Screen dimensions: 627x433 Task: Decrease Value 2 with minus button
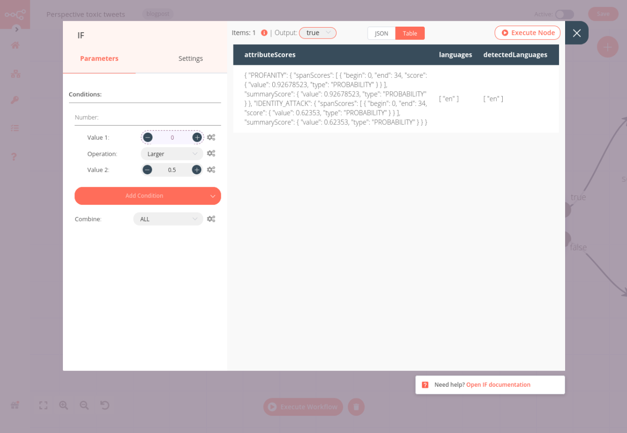point(147,170)
